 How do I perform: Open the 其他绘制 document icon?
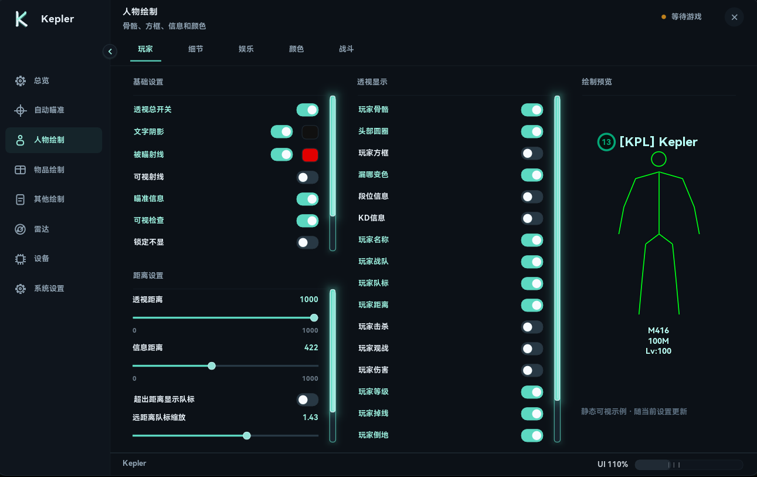coord(21,199)
